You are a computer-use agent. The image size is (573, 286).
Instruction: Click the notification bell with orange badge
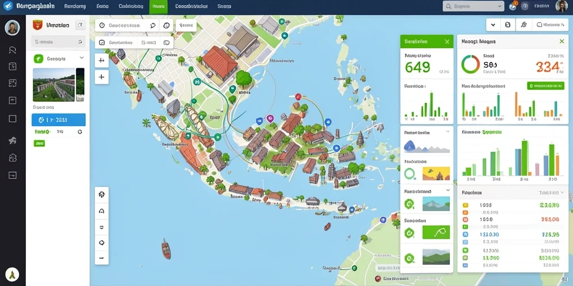pyautogui.click(x=513, y=6)
